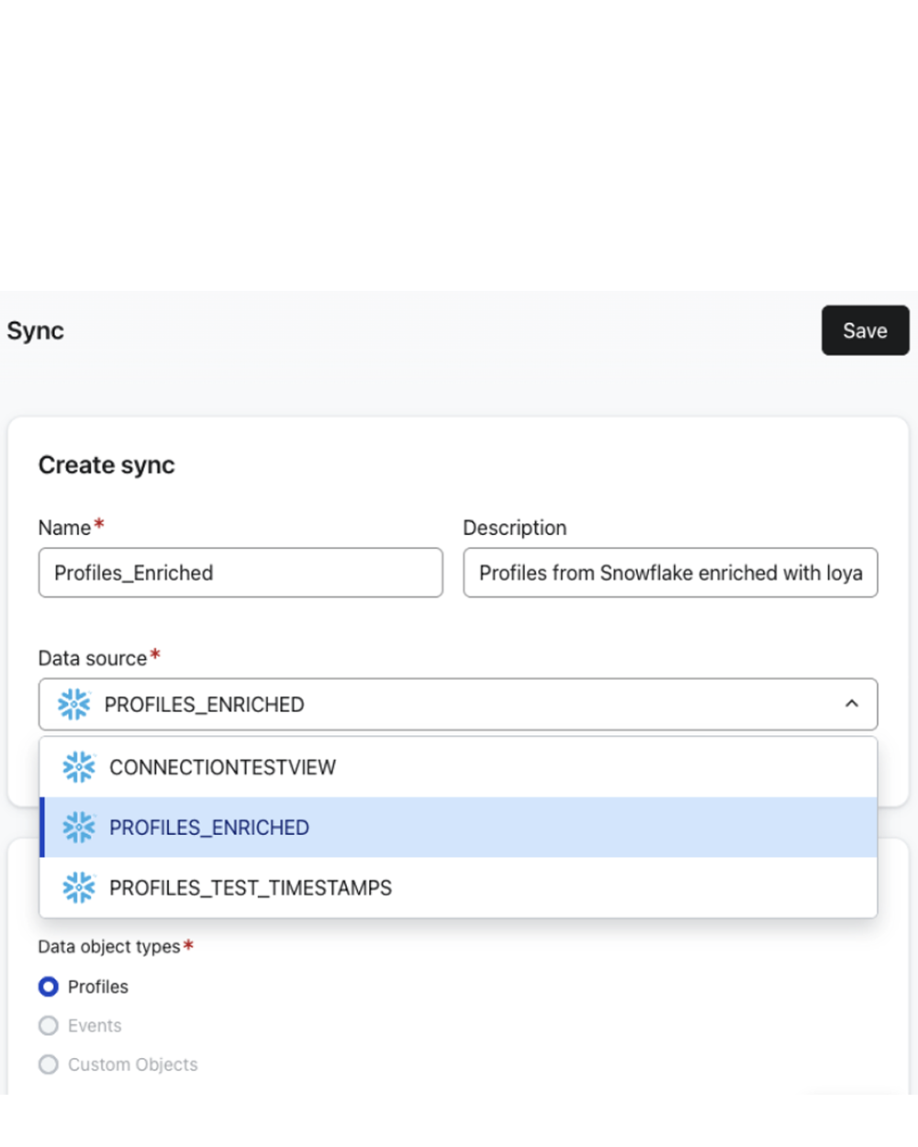This screenshot has height=1147, width=918.
Task: Choose the highlighted PROFILES_ENRICHED list option
Action: (x=209, y=828)
